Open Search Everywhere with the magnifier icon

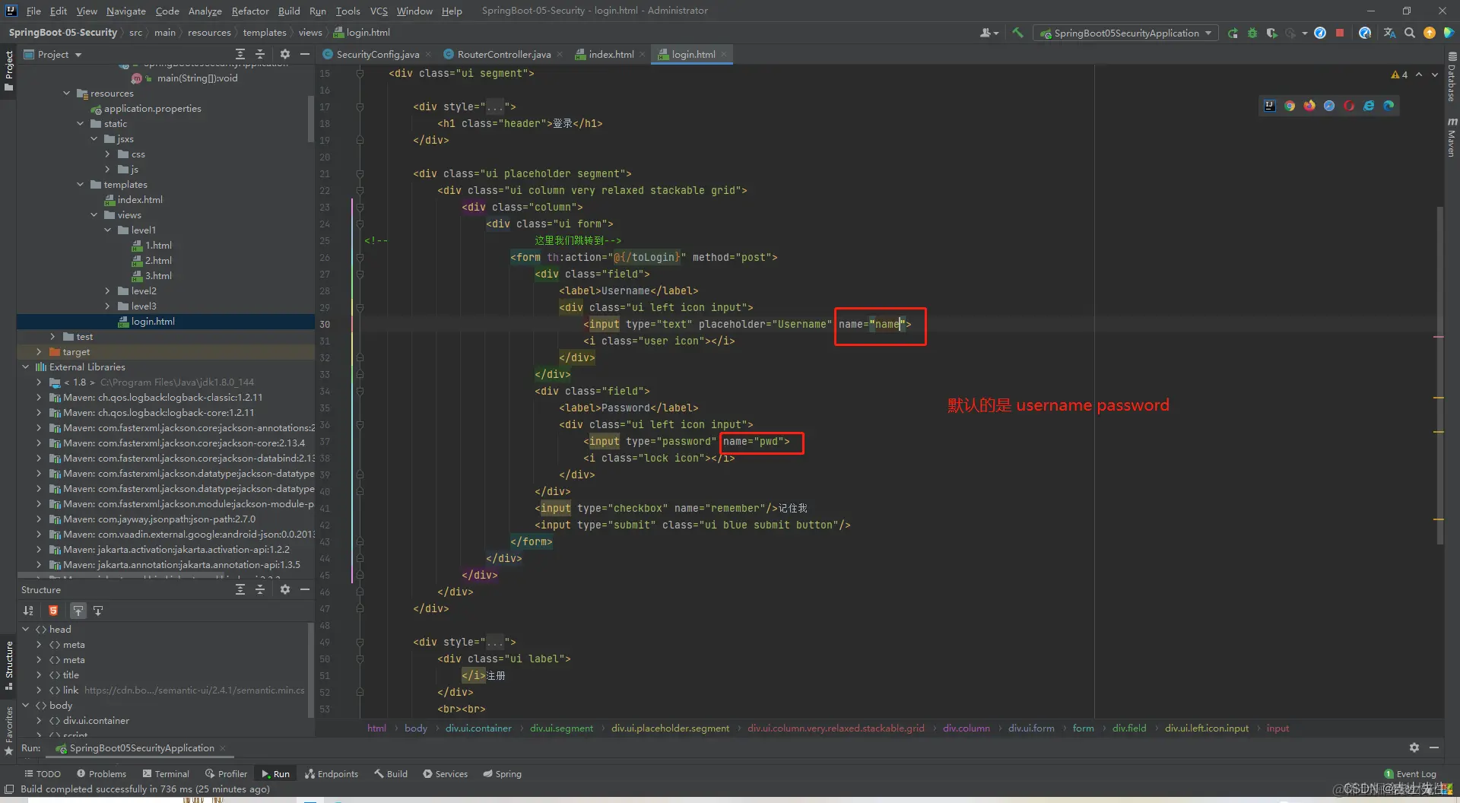pyautogui.click(x=1410, y=33)
